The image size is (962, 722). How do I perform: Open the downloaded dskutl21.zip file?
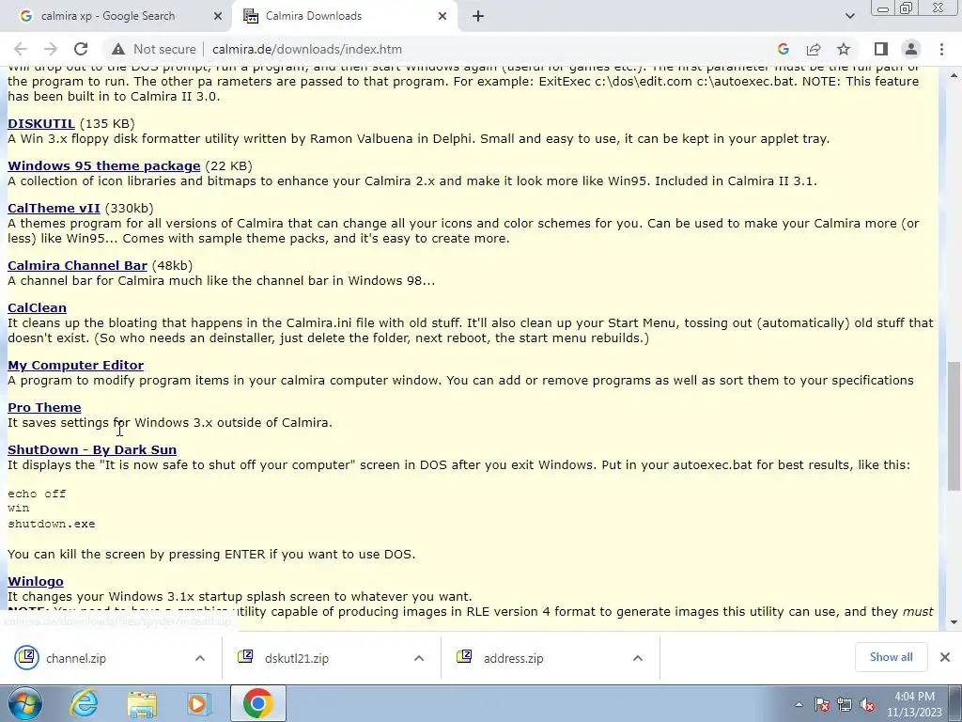(x=296, y=658)
